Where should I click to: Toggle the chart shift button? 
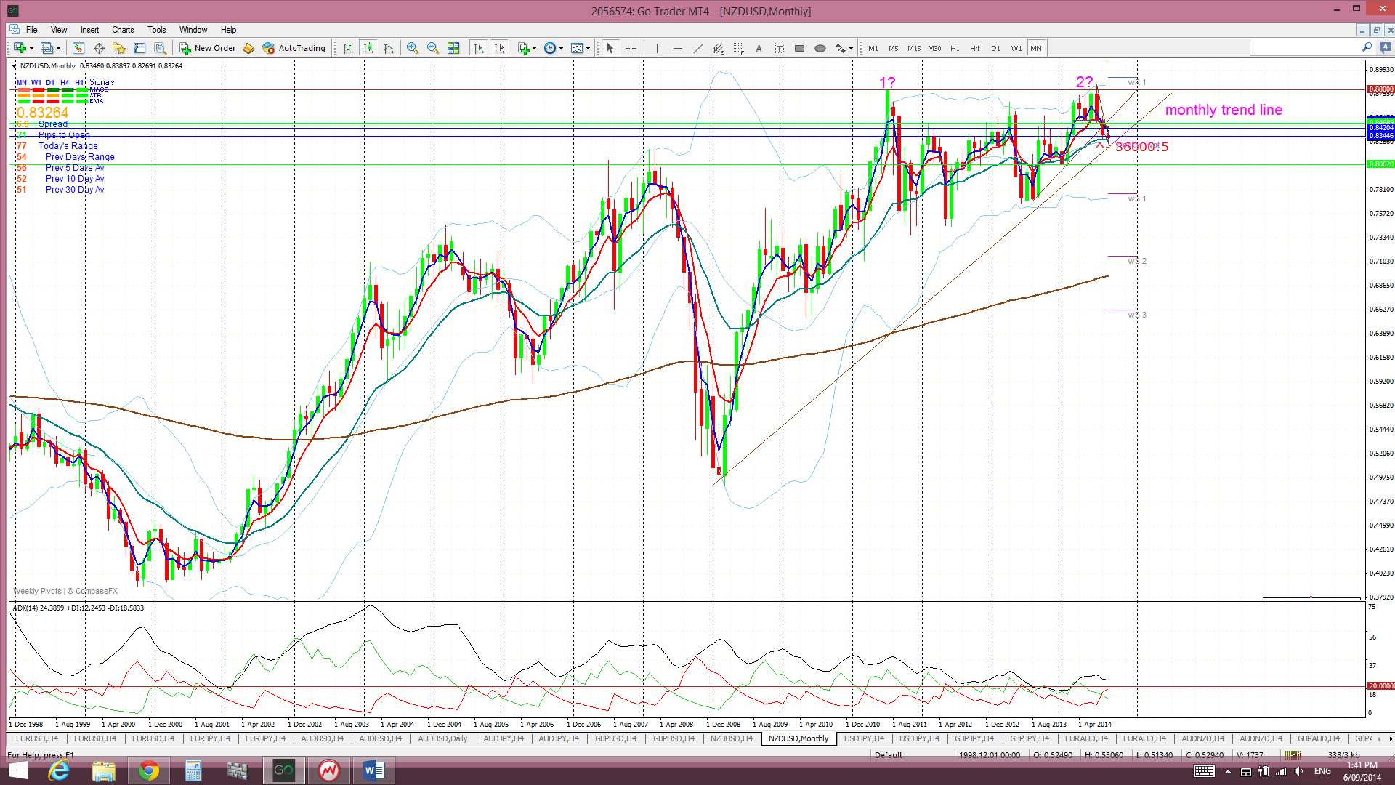[498, 48]
